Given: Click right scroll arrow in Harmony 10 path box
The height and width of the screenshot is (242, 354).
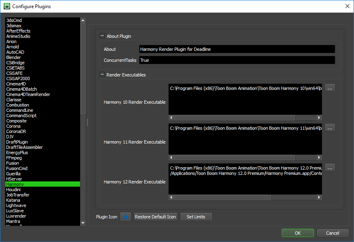Looking at the screenshot, I should click(319, 118).
